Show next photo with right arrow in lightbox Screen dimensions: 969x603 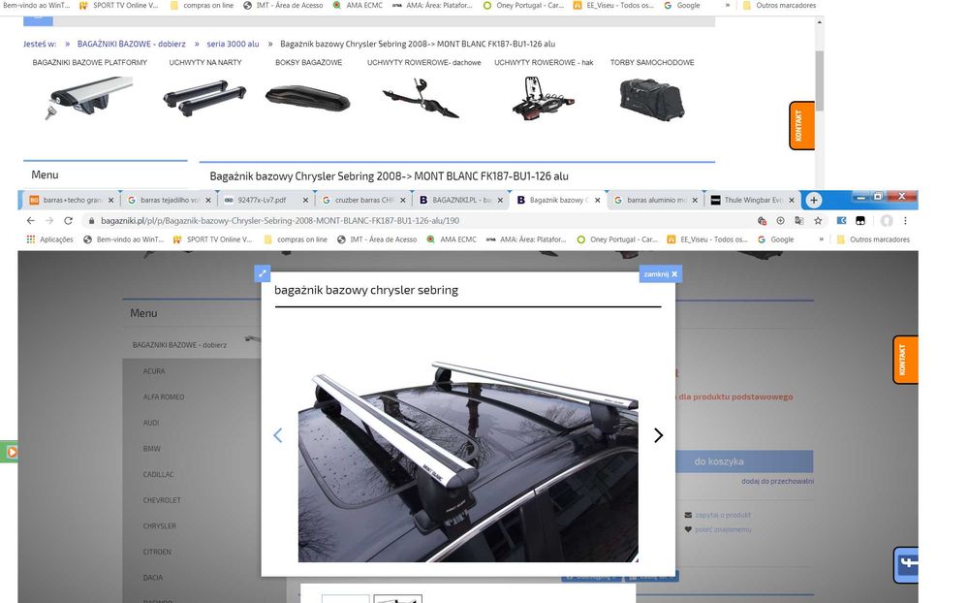coord(658,435)
